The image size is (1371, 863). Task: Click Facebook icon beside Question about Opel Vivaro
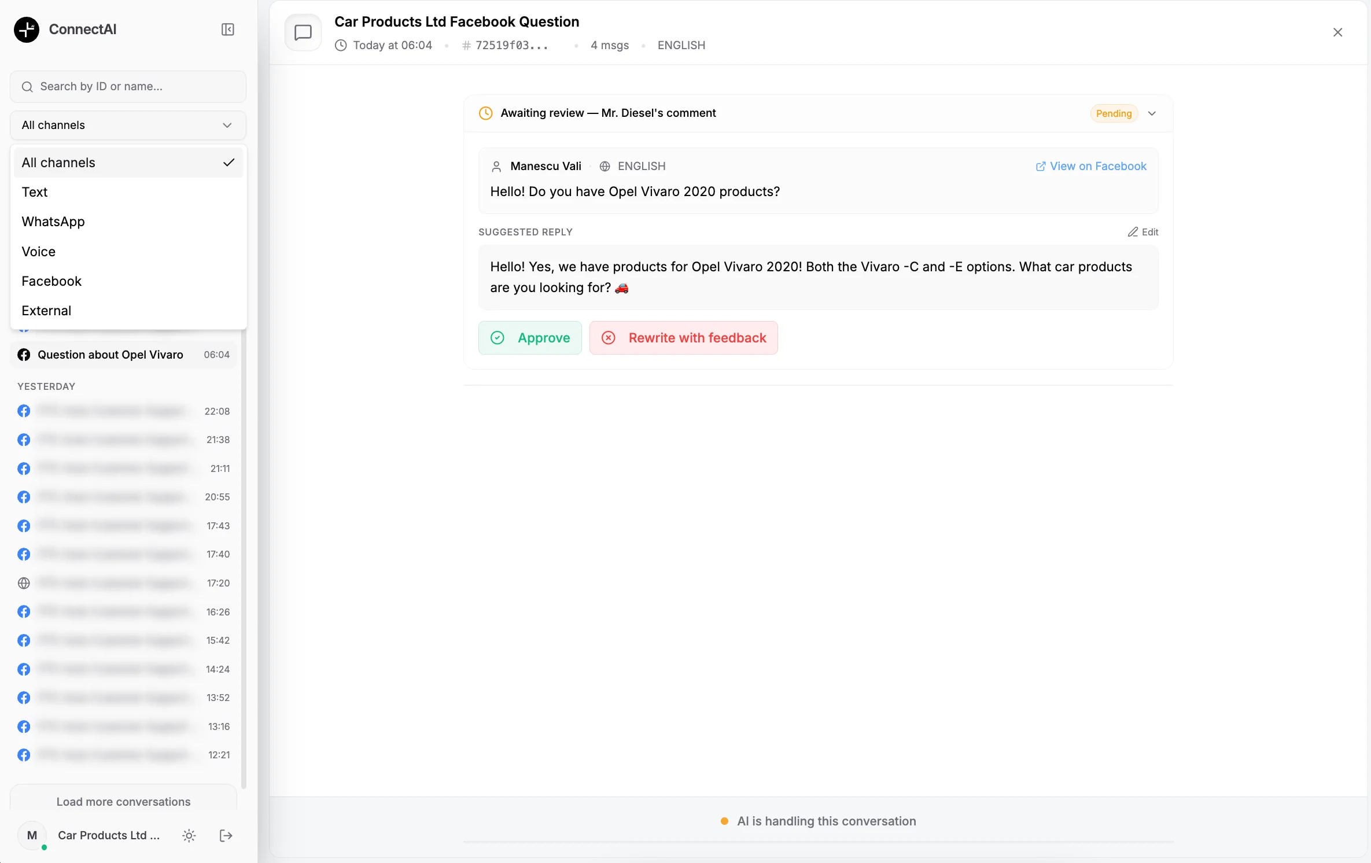(x=24, y=355)
